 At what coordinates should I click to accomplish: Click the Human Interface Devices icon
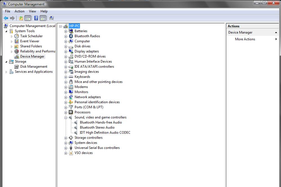71,61
